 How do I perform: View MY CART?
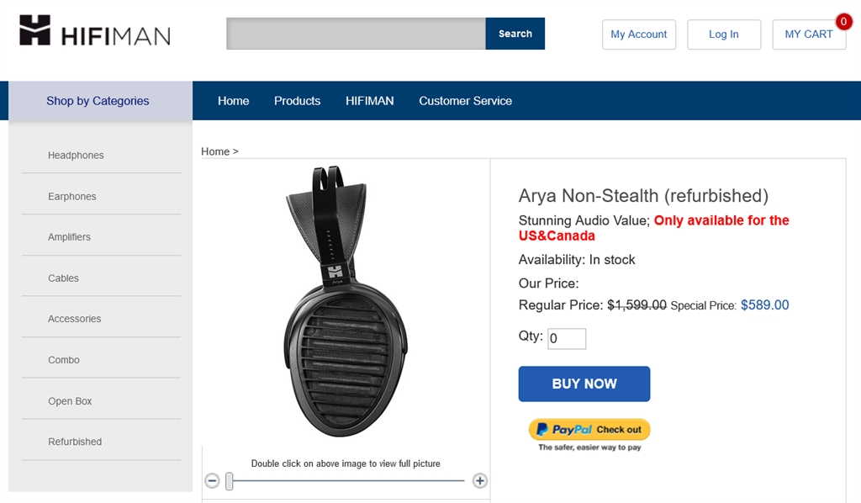coord(808,34)
